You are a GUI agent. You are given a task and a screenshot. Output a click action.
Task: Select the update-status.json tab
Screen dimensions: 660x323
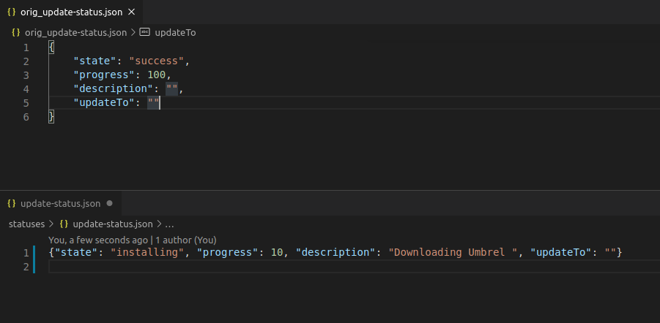coord(61,203)
